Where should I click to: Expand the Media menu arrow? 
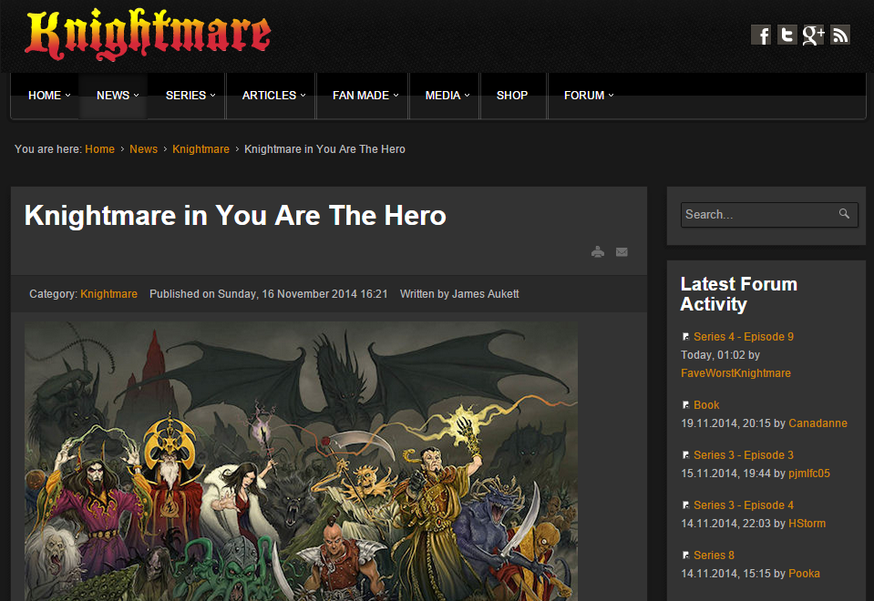click(468, 96)
